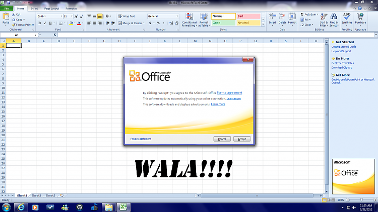Click the Windows Start orb
Image resolution: width=378 pixels, height=212 pixels.
pyautogui.click(x=6, y=207)
